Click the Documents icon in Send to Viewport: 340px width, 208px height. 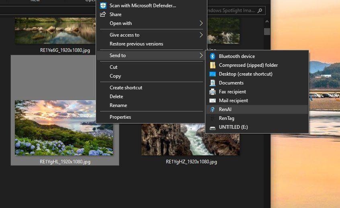[213, 83]
